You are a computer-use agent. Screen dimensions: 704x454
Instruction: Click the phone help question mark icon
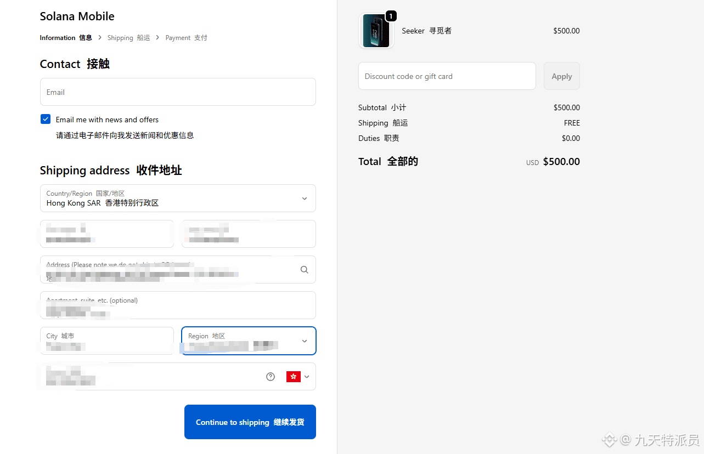(x=271, y=377)
